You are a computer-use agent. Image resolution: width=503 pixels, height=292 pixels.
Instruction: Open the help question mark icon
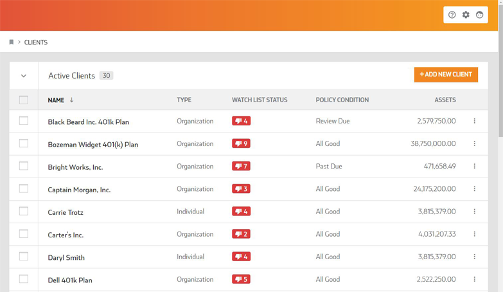pyautogui.click(x=452, y=15)
